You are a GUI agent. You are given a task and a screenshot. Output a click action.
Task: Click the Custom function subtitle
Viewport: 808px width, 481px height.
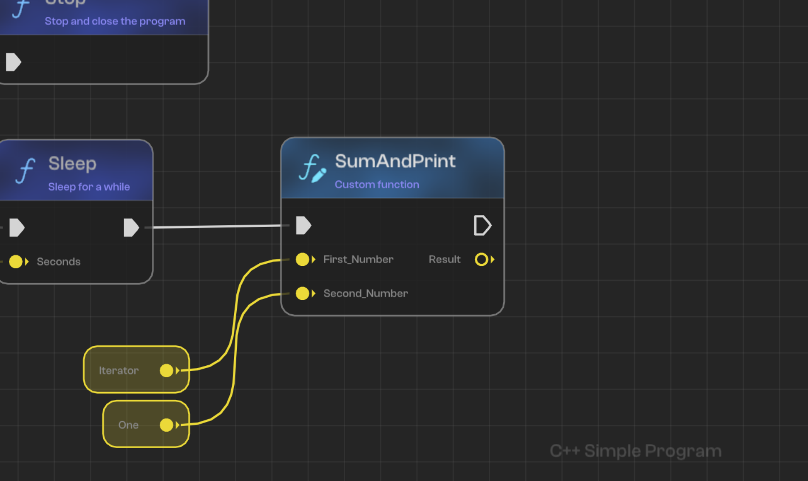tap(377, 185)
